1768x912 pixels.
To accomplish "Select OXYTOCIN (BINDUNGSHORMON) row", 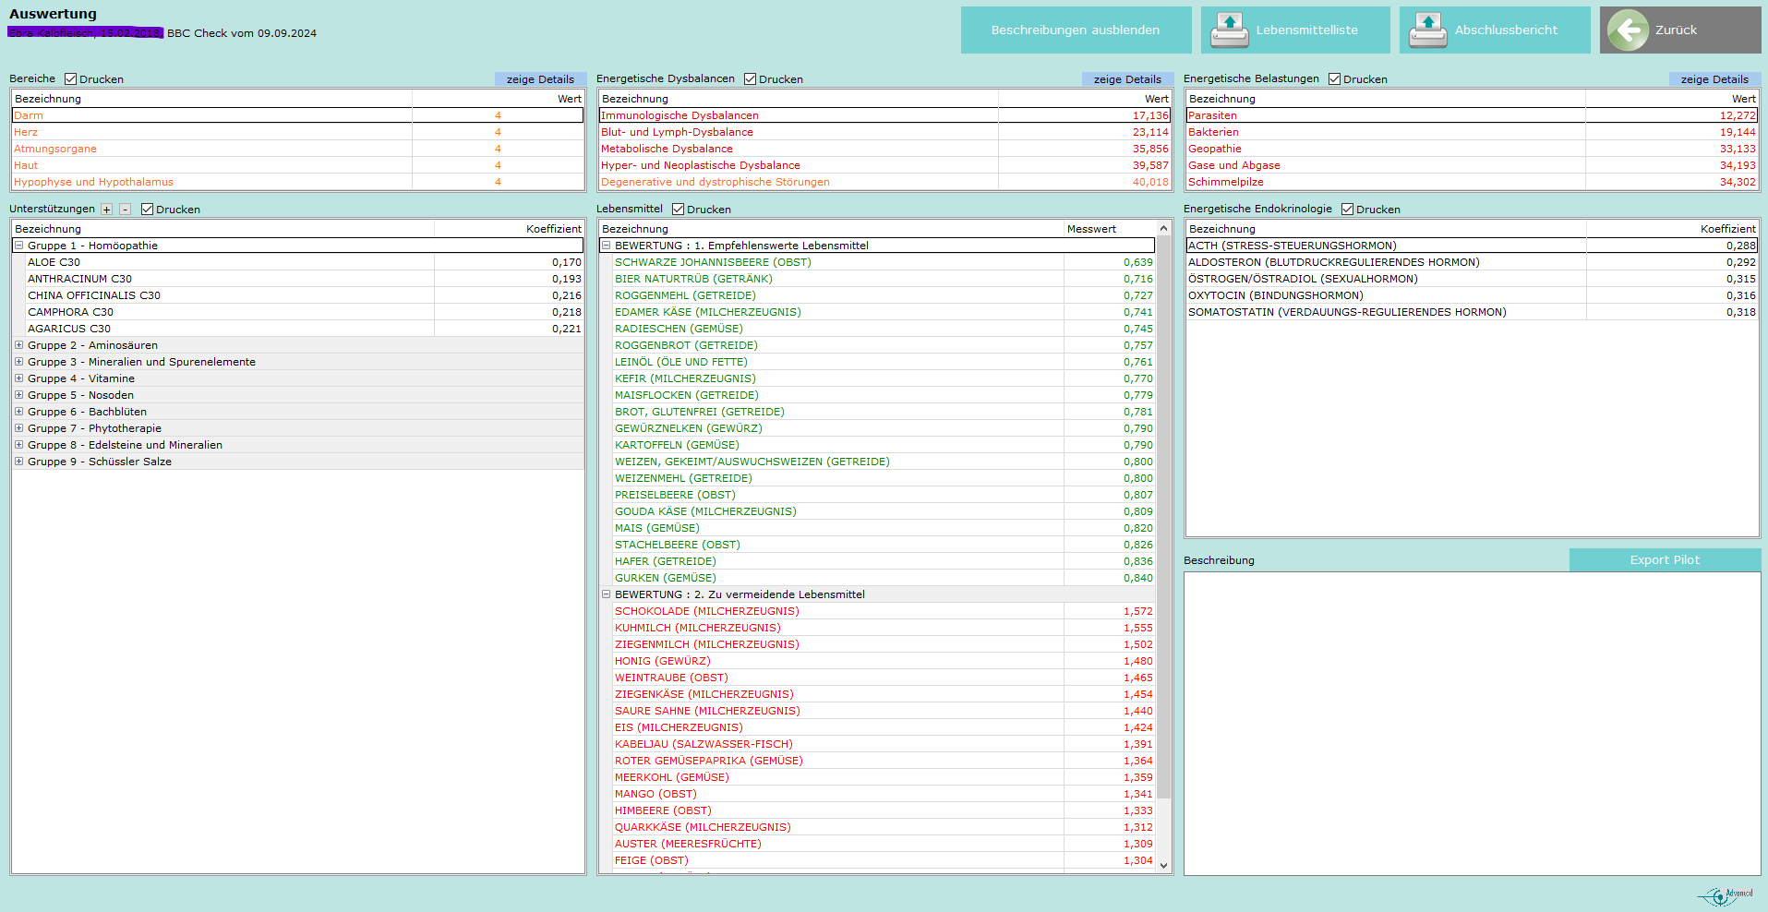I will (1472, 295).
